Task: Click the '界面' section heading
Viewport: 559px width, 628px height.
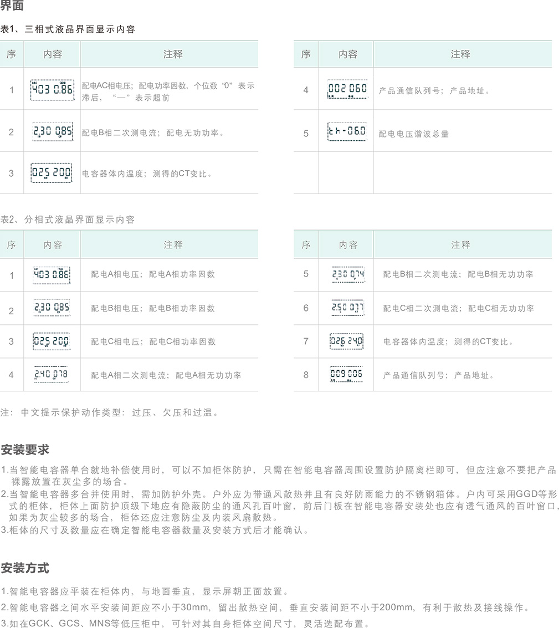Action: [x=12, y=7]
